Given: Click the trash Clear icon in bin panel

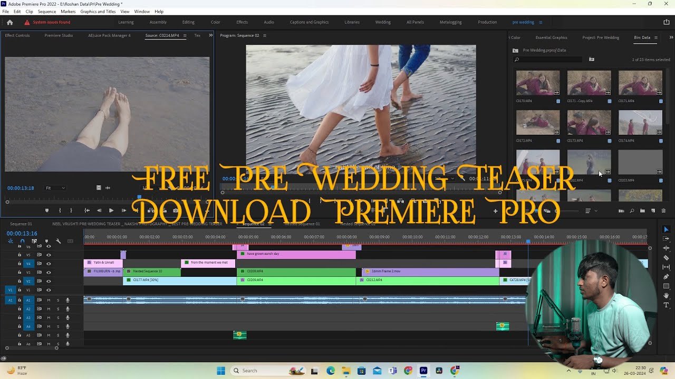Looking at the screenshot, I should click(663, 211).
